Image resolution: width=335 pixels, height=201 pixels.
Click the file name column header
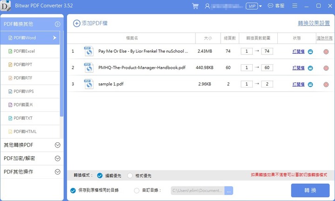coord(132,38)
